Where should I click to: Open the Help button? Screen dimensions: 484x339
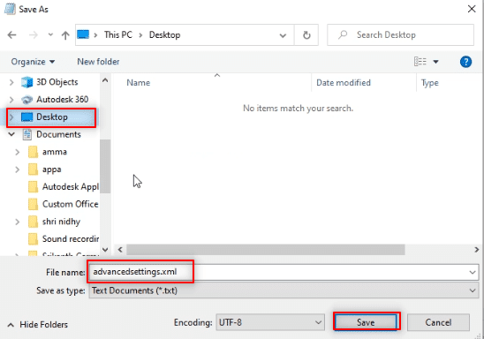click(465, 62)
